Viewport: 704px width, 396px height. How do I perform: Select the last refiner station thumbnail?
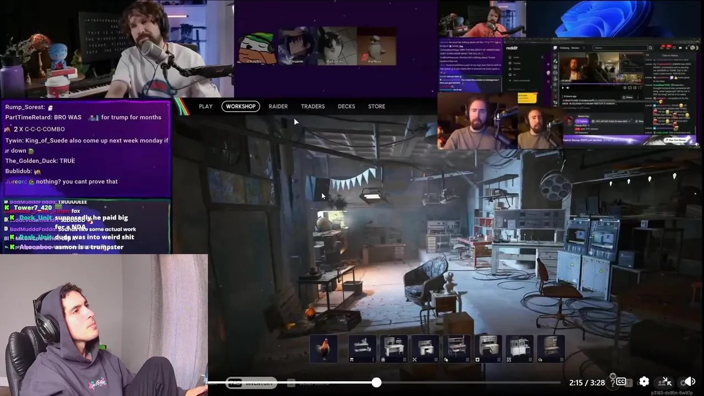[551, 349]
